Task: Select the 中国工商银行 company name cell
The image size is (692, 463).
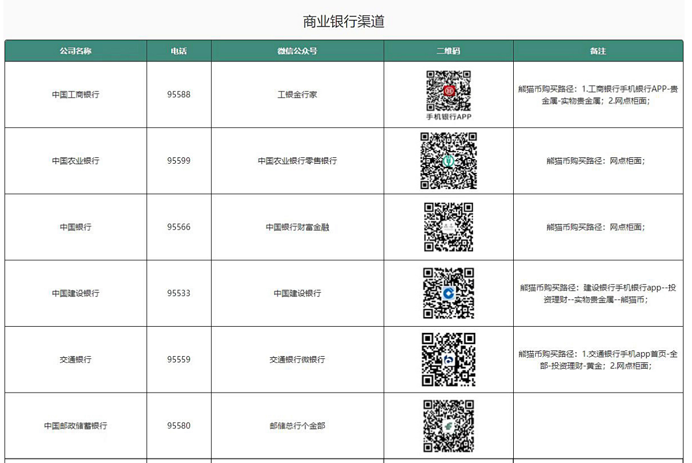Action: tap(76, 94)
